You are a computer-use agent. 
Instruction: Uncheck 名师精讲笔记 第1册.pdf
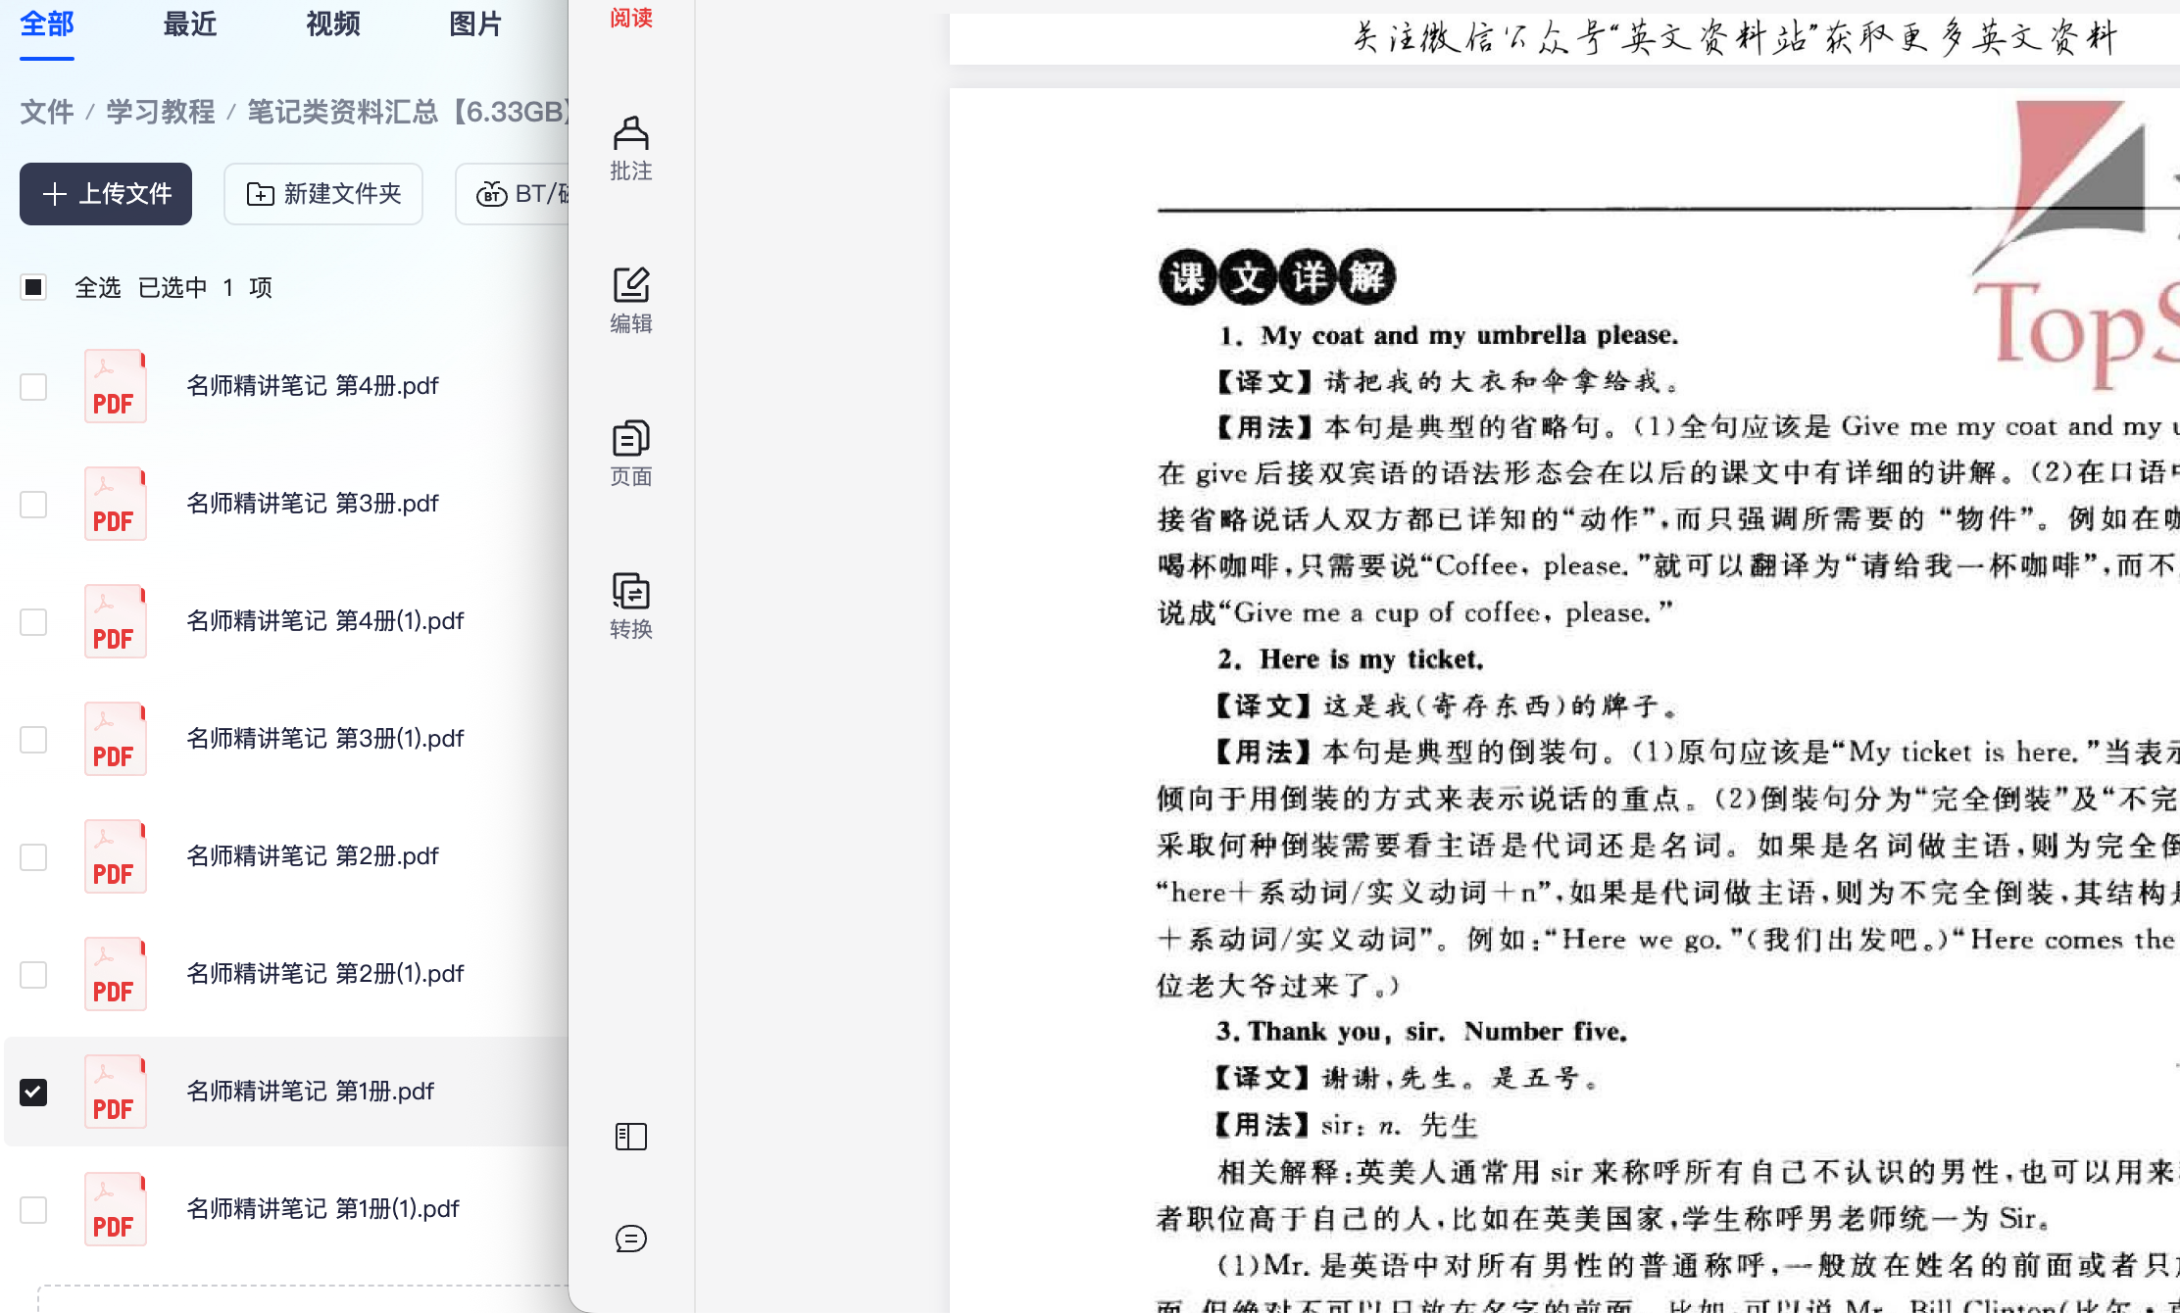tap(34, 1091)
